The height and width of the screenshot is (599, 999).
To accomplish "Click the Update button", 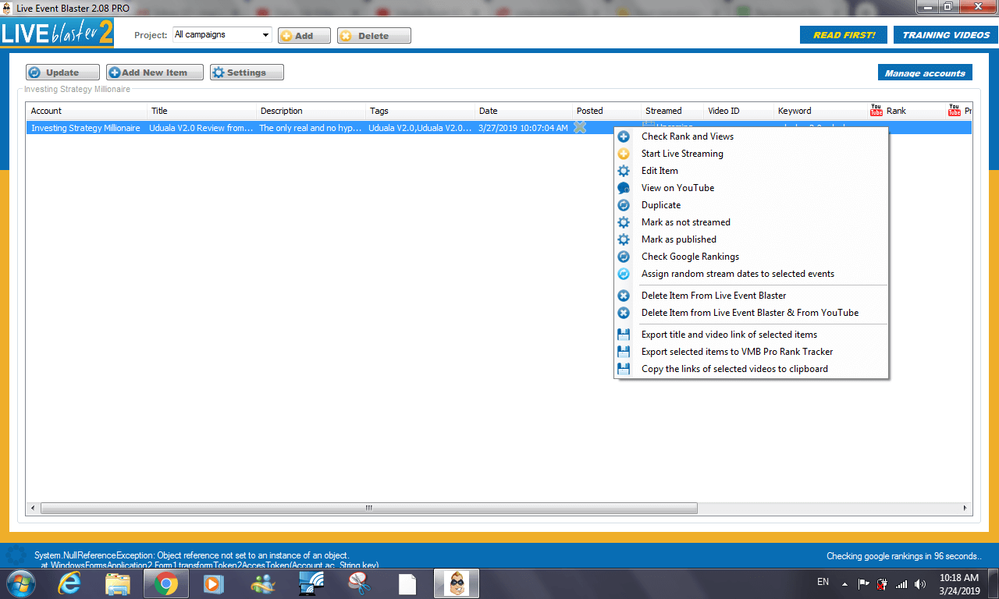I will 62,73.
